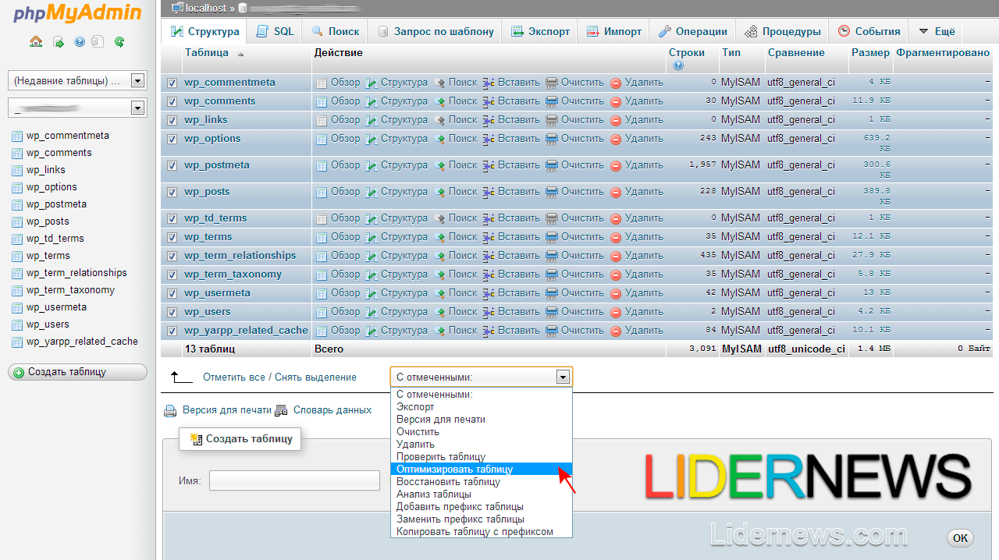Click the Очистить icon in wp_postmeta row
This screenshot has height=560, width=999.
tap(552, 165)
